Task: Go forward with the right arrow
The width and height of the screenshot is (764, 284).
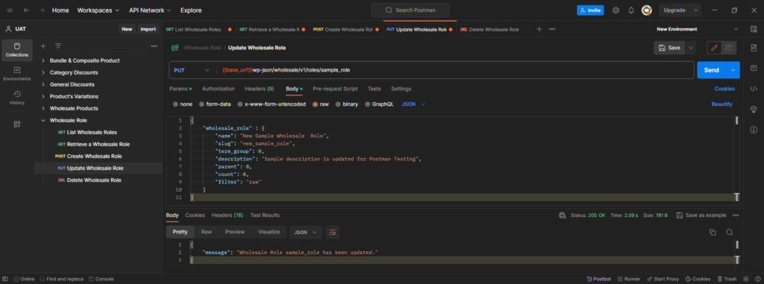Action: click(x=42, y=10)
